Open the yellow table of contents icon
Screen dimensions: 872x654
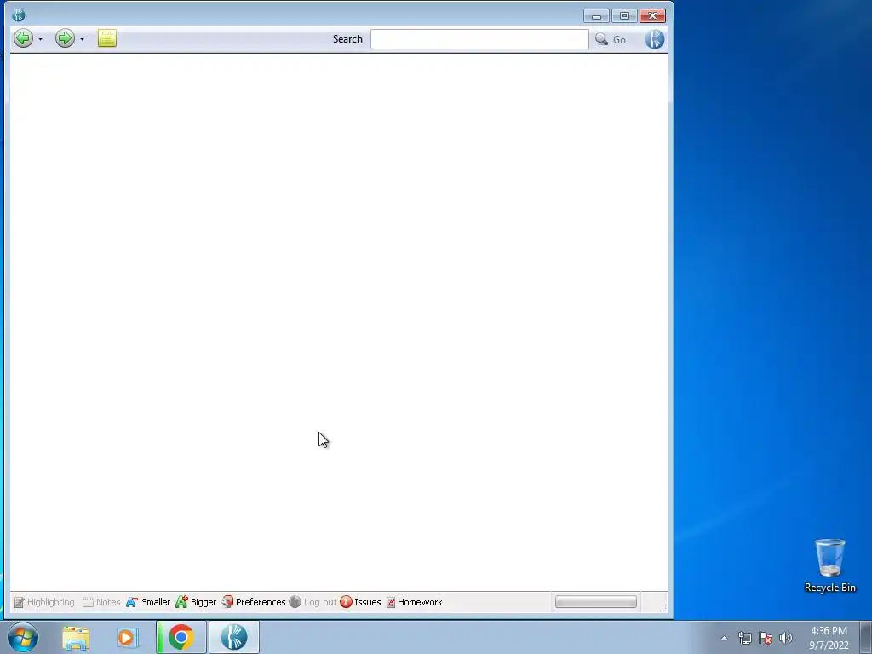(x=107, y=38)
